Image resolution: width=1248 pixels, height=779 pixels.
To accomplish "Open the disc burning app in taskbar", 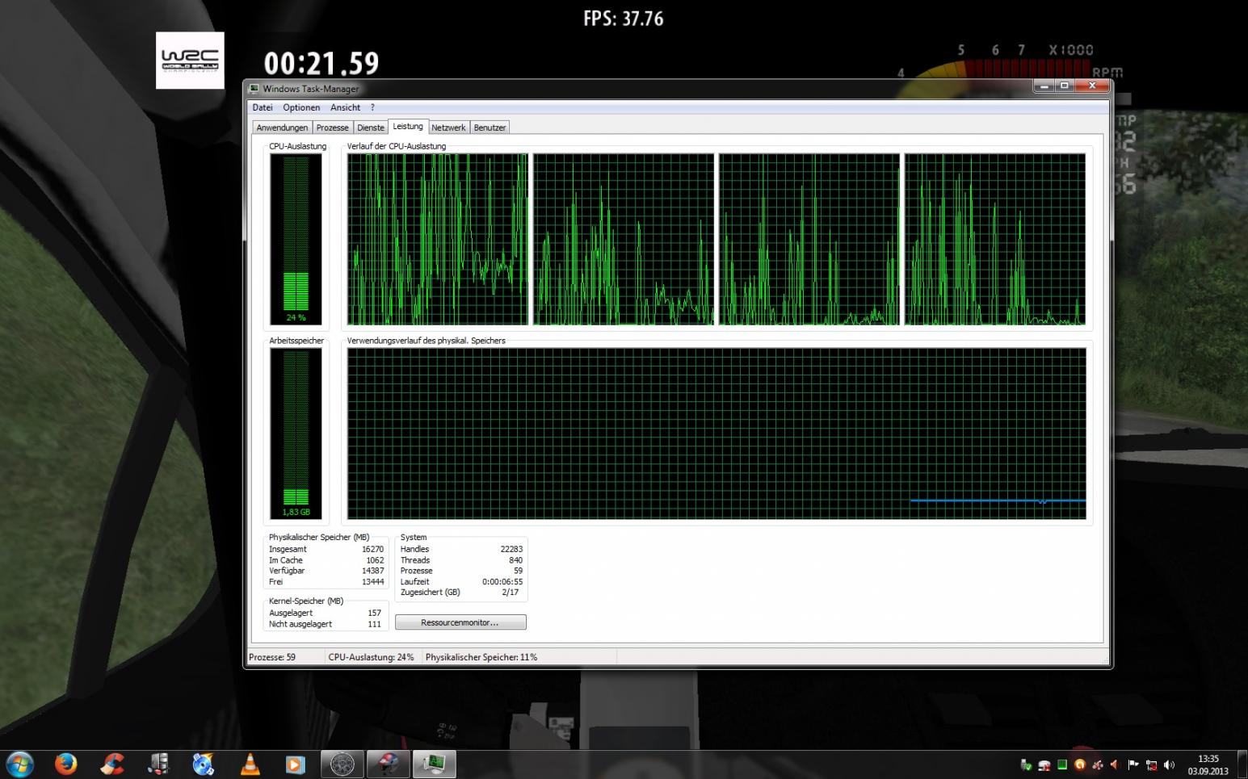I will pyautogui.click(x=204, y=764).
